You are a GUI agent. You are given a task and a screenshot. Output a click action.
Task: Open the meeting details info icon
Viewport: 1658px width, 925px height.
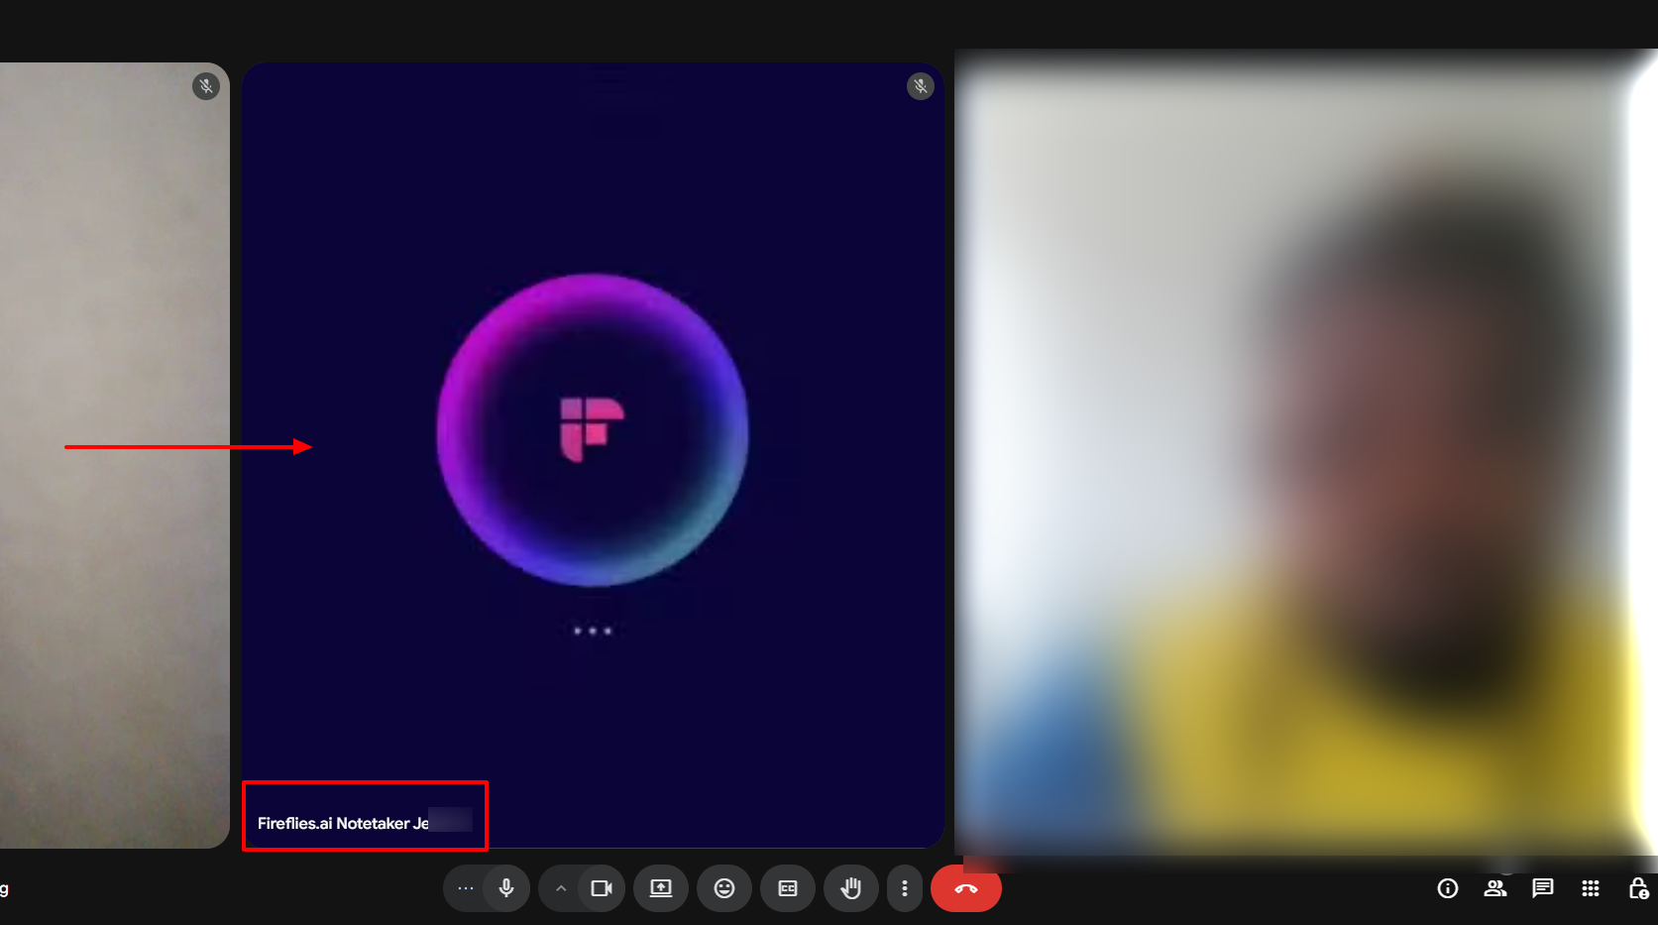(x=1448, y=888)
